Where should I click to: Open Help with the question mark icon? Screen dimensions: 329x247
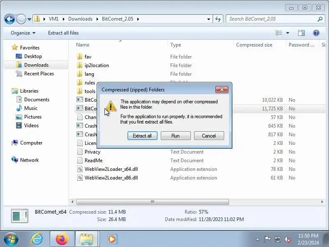click(316, 33)
